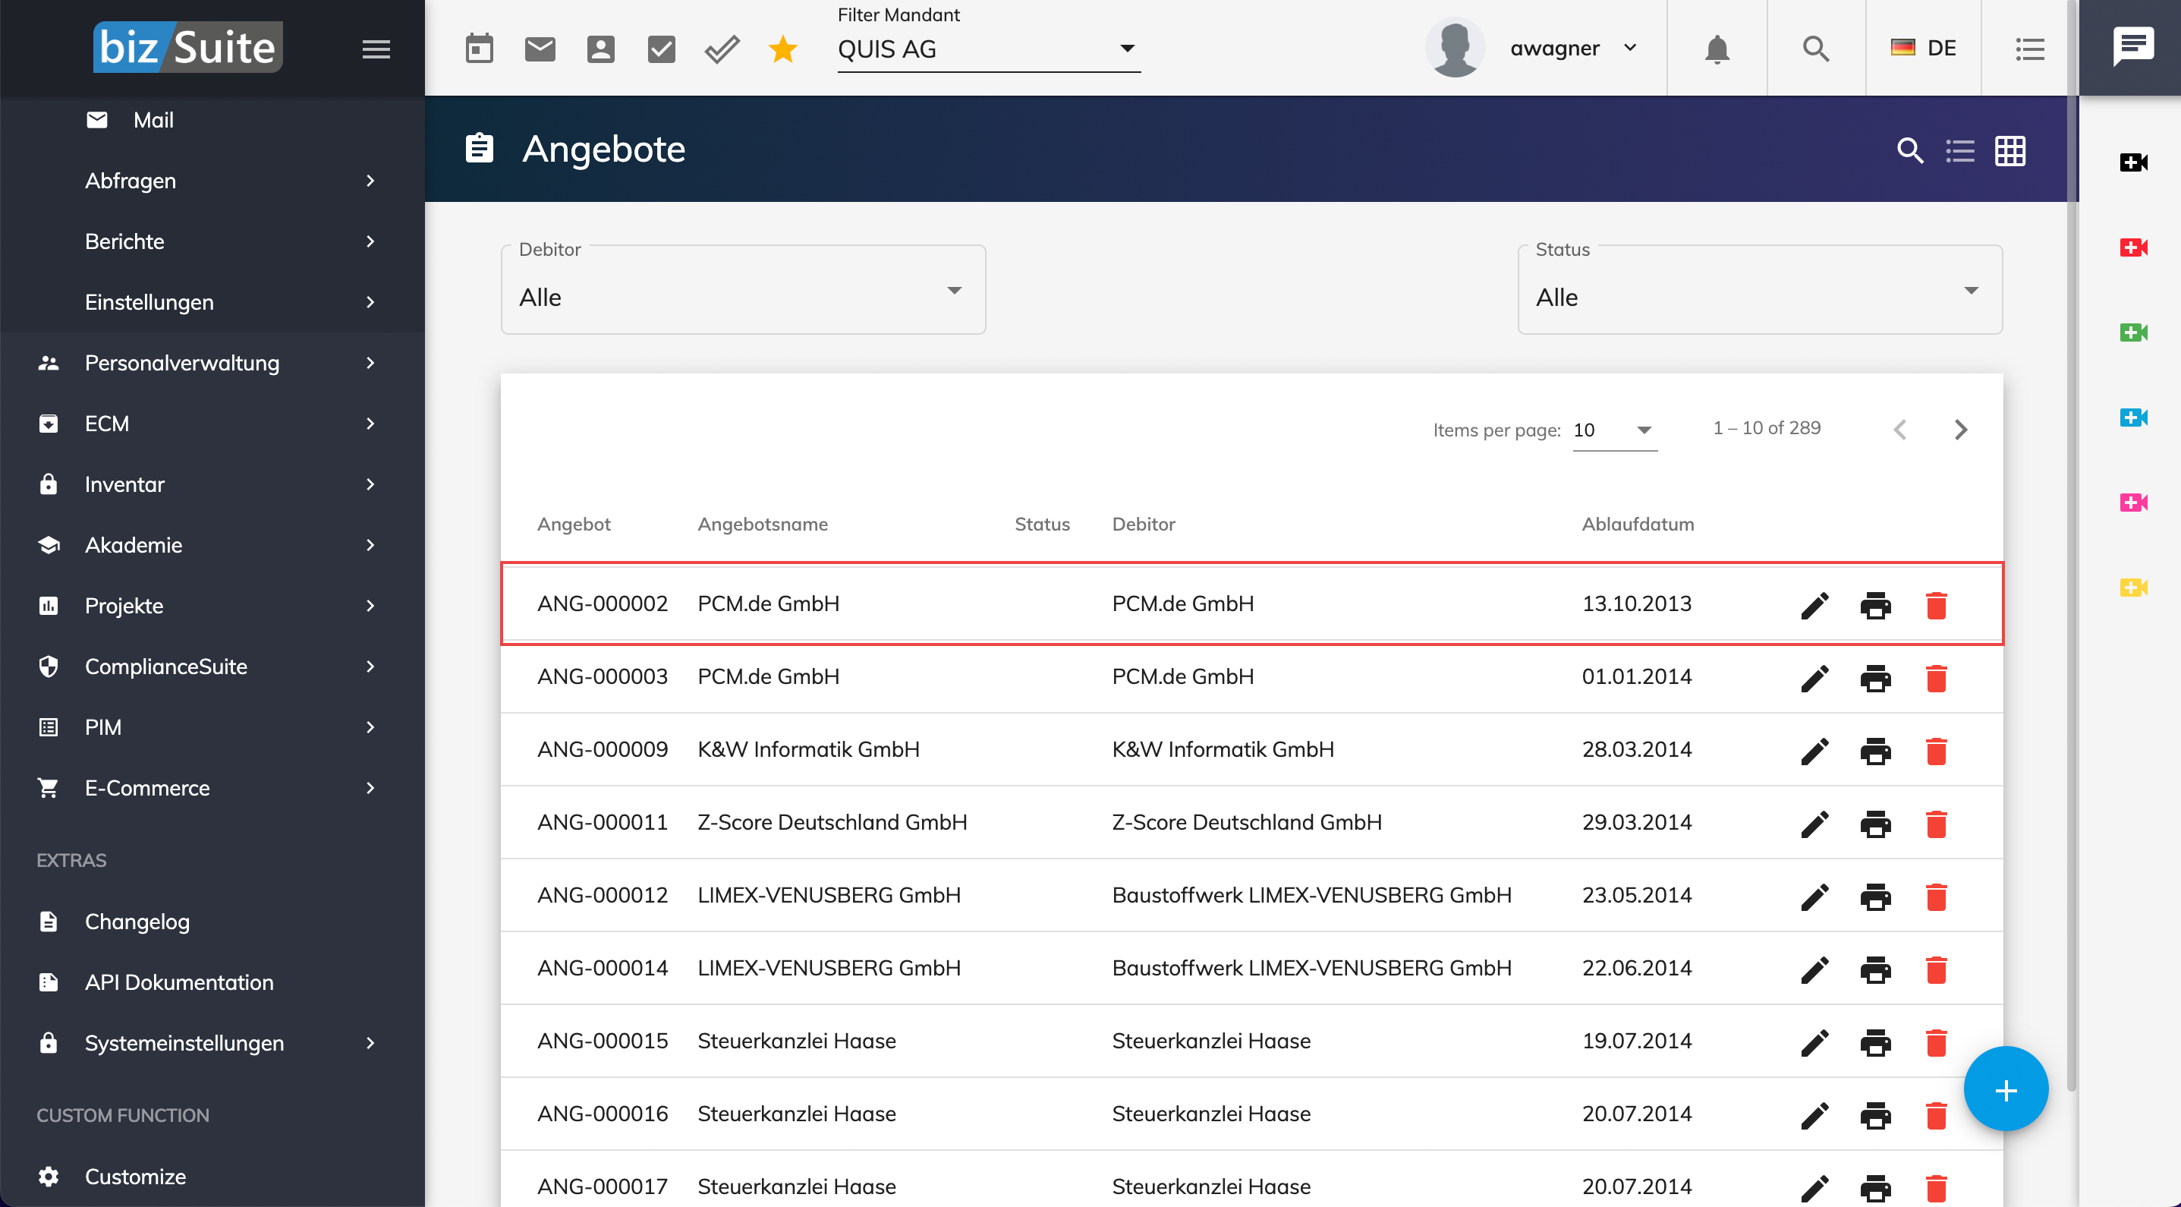Image resolution: width=2181 pixels, height=1207 pixels.
Task: Delete offer ANG-000014
Action: click(x=1937, y=970)
